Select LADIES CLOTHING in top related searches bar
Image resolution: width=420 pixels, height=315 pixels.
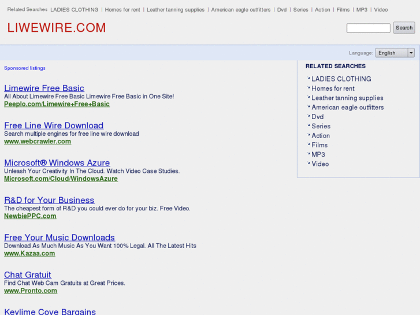tap(75, 10)
